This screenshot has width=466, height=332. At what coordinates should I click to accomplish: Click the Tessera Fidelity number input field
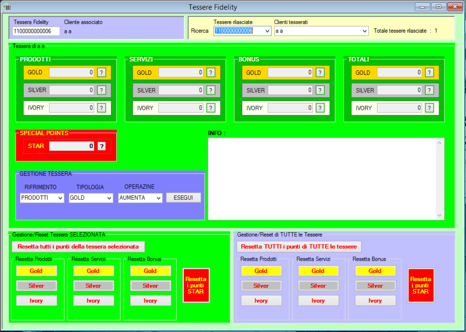36,31
